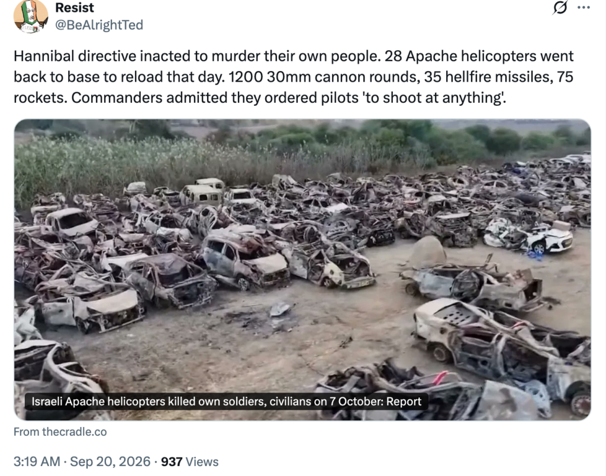This screenshot has height=476, width=606.
Task: Click the 1200 30mm cannon rounds text
Action: (x=323, y=77)
